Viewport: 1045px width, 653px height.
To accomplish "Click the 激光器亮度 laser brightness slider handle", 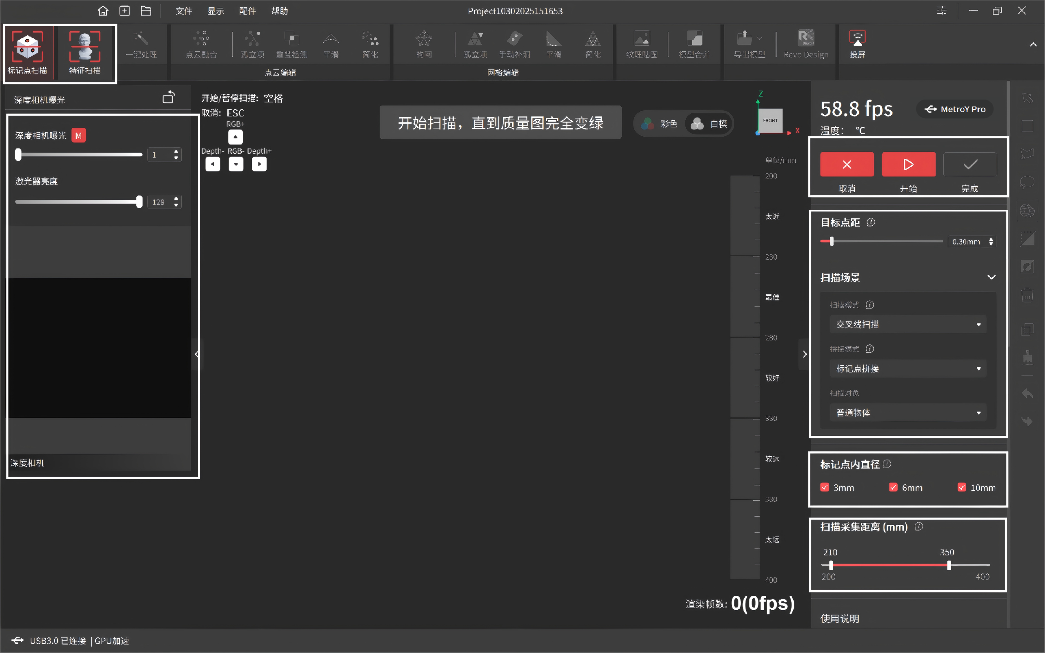I will [x=139, y=202].
